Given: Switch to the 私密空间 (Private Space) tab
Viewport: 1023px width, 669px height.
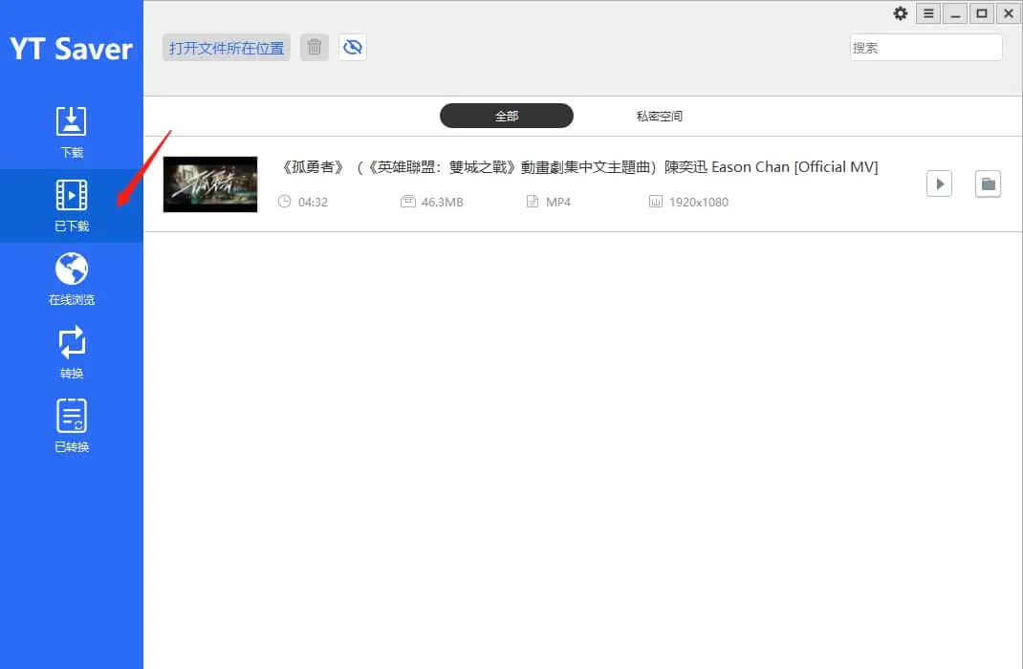Looking at the screenshot, I should pos(660,116).
